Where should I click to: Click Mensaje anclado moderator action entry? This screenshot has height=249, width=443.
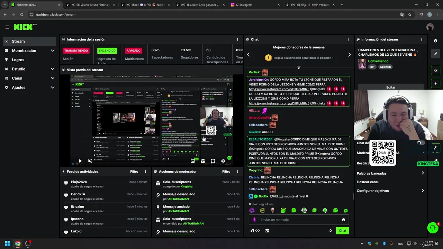tap(197, 209)
